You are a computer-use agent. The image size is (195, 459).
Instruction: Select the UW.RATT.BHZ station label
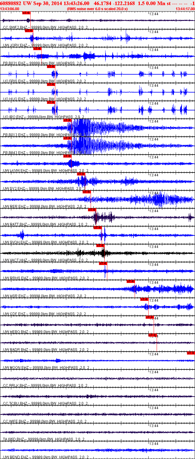[x=45, y=224]
